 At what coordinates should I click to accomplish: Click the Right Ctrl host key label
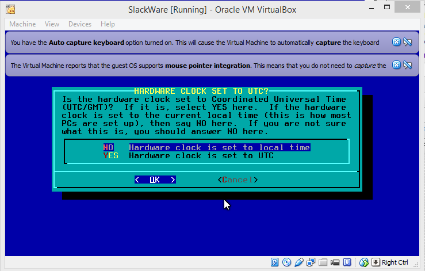[x=395, y=262]
